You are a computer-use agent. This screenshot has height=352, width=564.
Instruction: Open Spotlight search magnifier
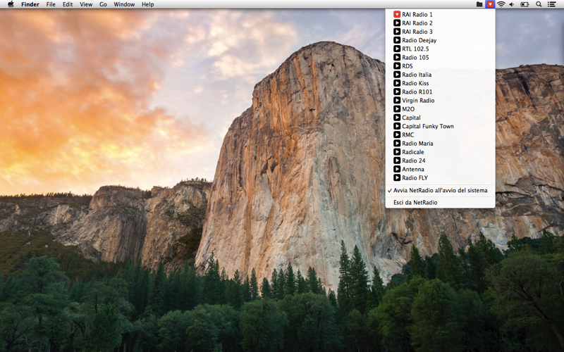539,4
